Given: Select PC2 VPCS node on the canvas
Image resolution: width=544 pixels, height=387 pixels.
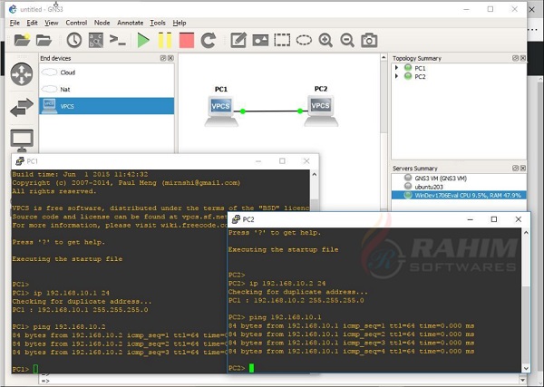Looking at the screenshot, I should (x=321, y=111).
